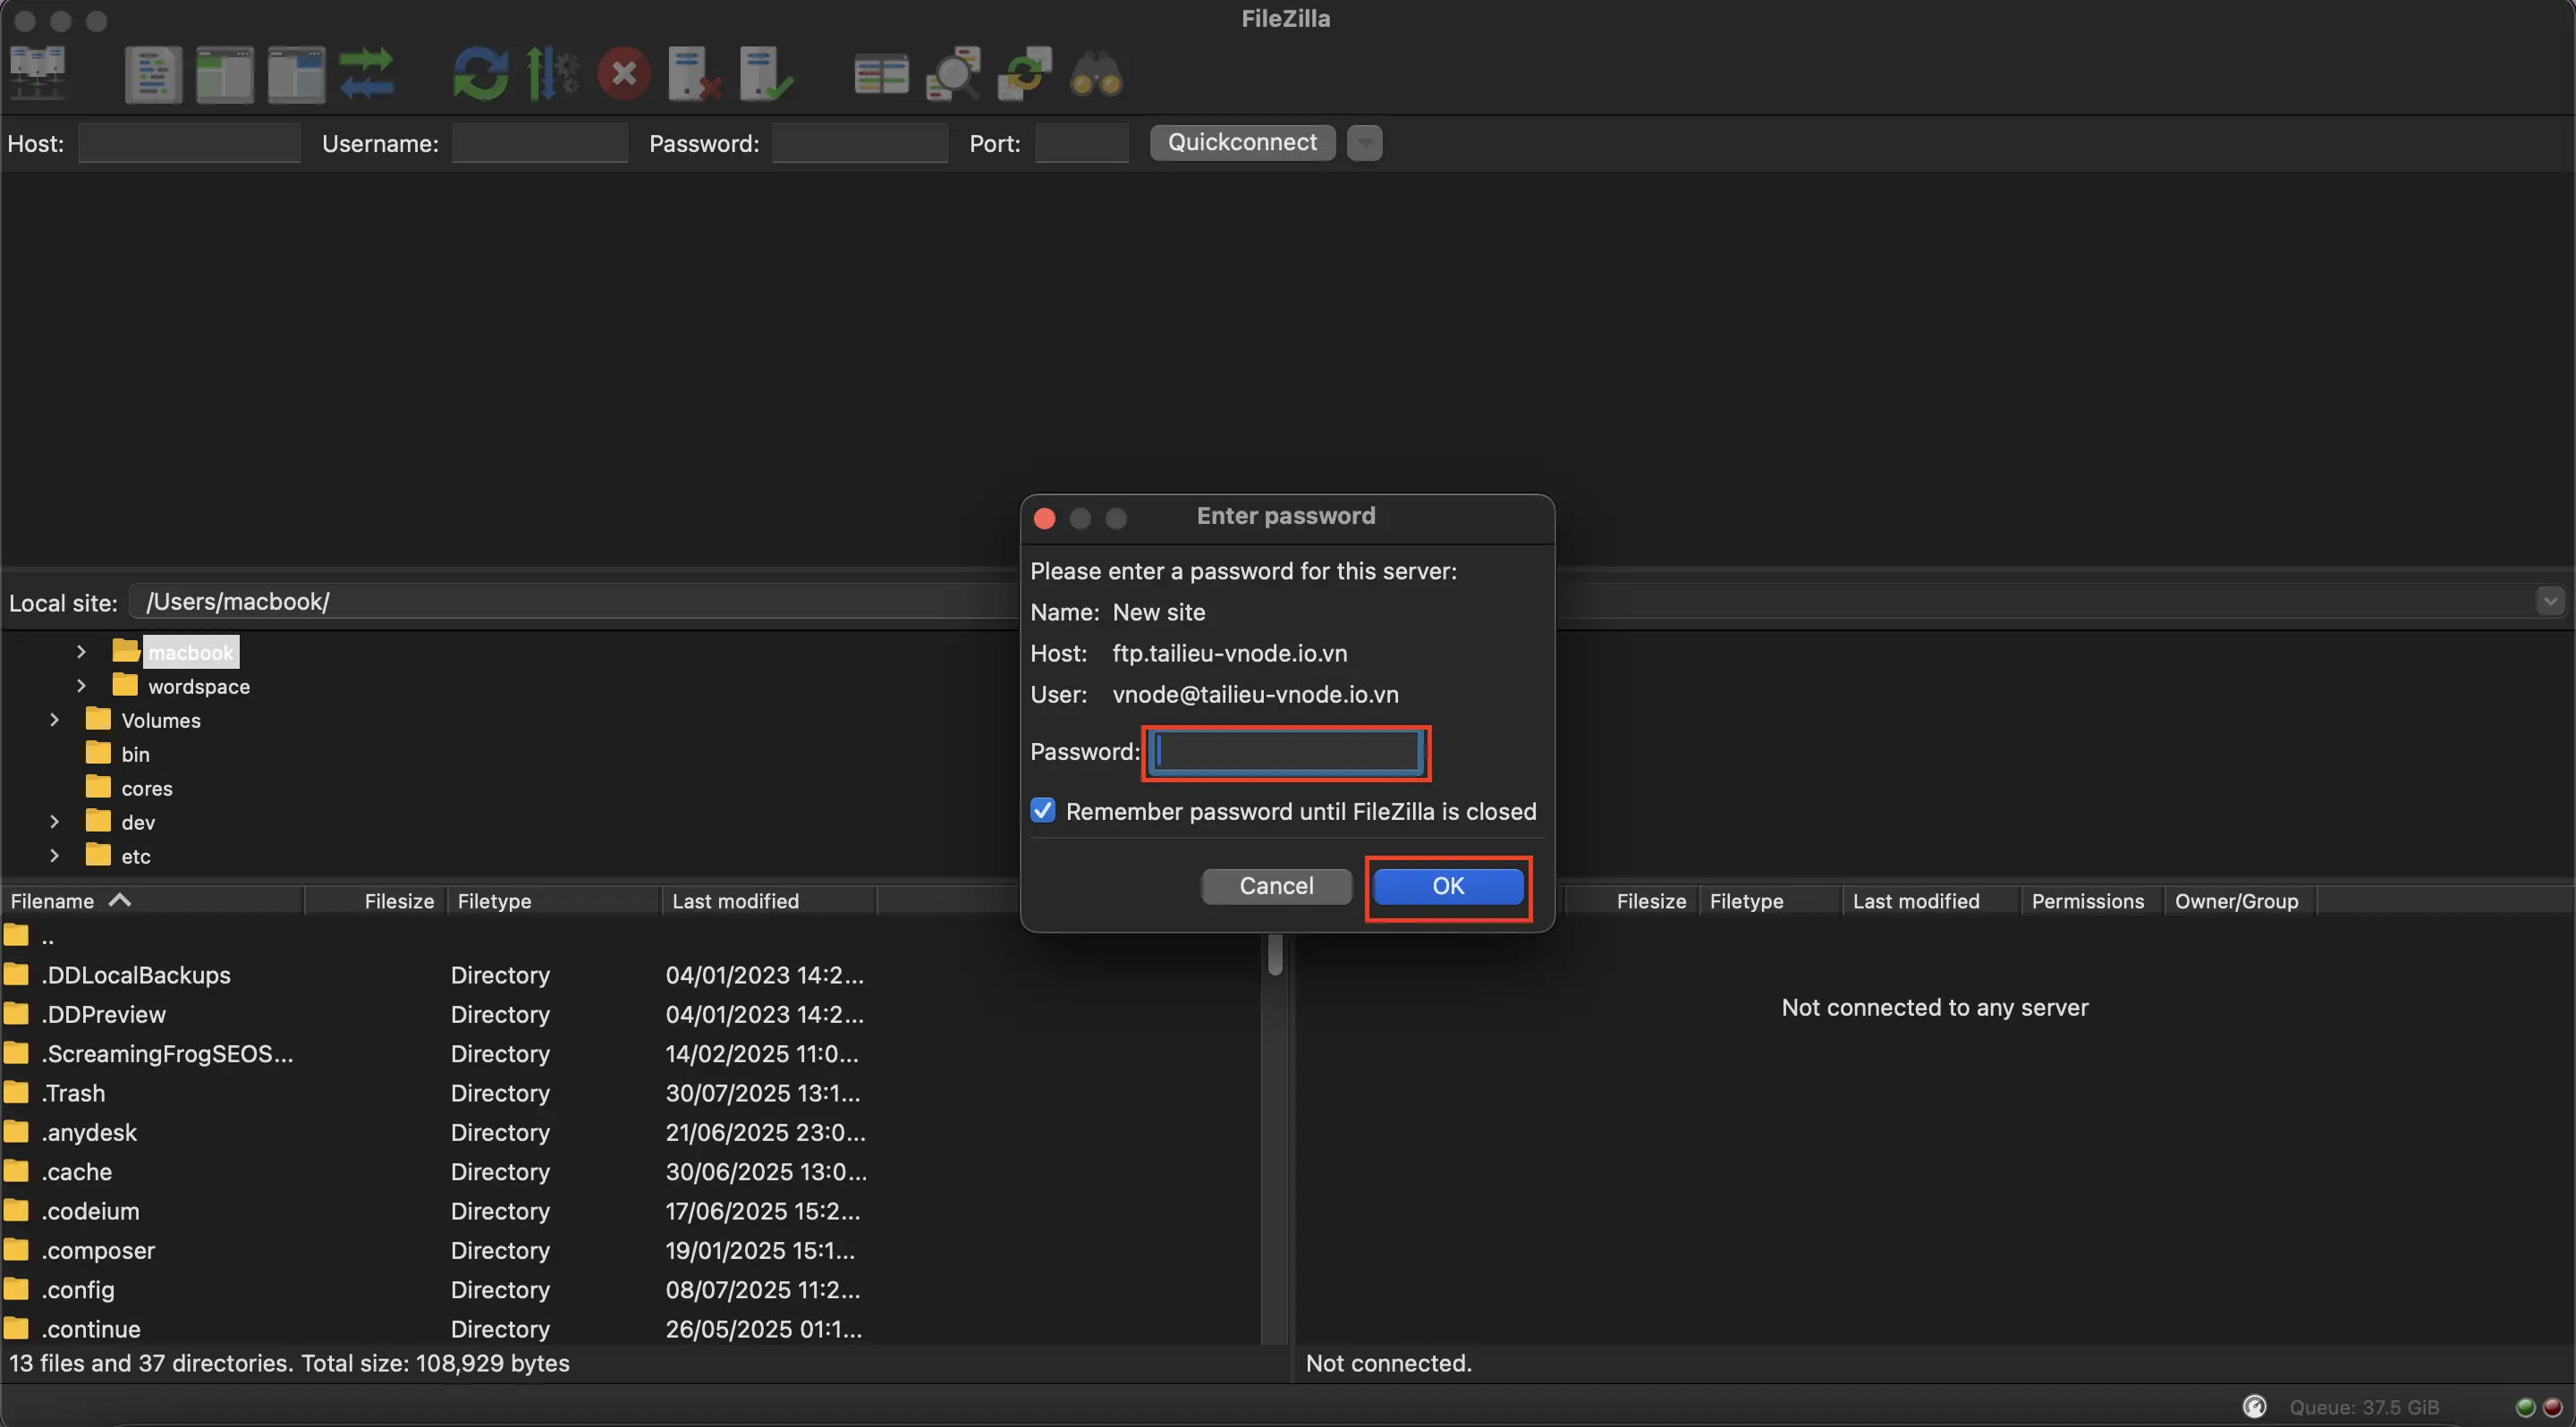This screenshot has height=1427, width=2576.
Task: Expand the Volumes folder in tree
Action: pos(54,720)
